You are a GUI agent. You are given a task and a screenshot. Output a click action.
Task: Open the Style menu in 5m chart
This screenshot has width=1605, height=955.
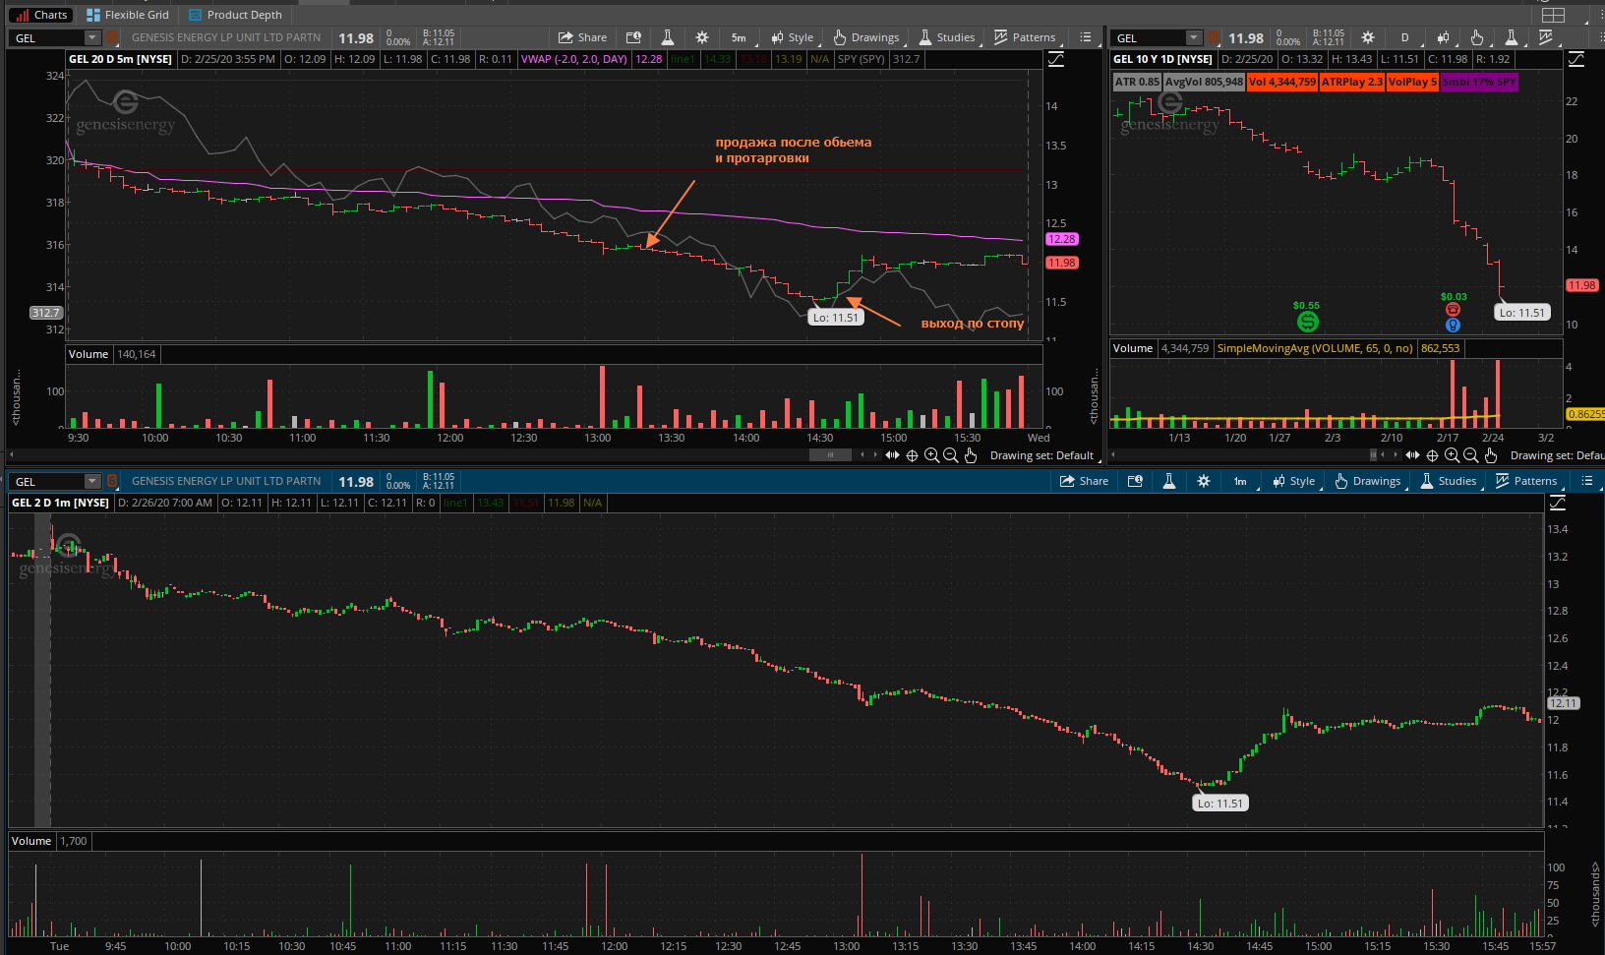click(793, 37)
